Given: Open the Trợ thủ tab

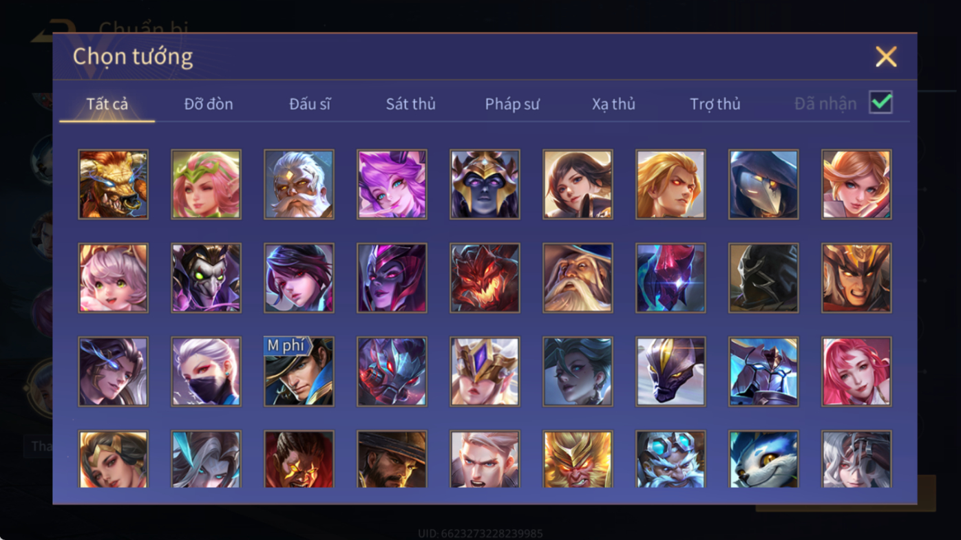Looking at the screenshot, I should coord(715,104).
